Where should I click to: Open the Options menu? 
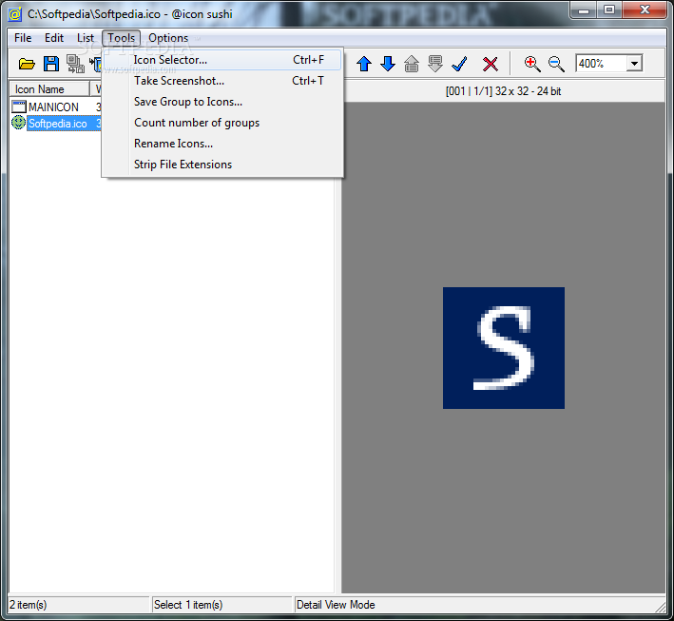point(168,38)
